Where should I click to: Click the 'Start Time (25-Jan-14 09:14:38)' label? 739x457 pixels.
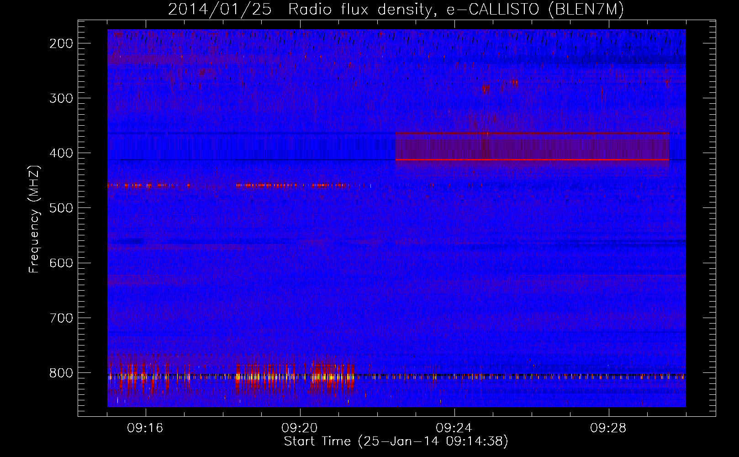[396, 441]
